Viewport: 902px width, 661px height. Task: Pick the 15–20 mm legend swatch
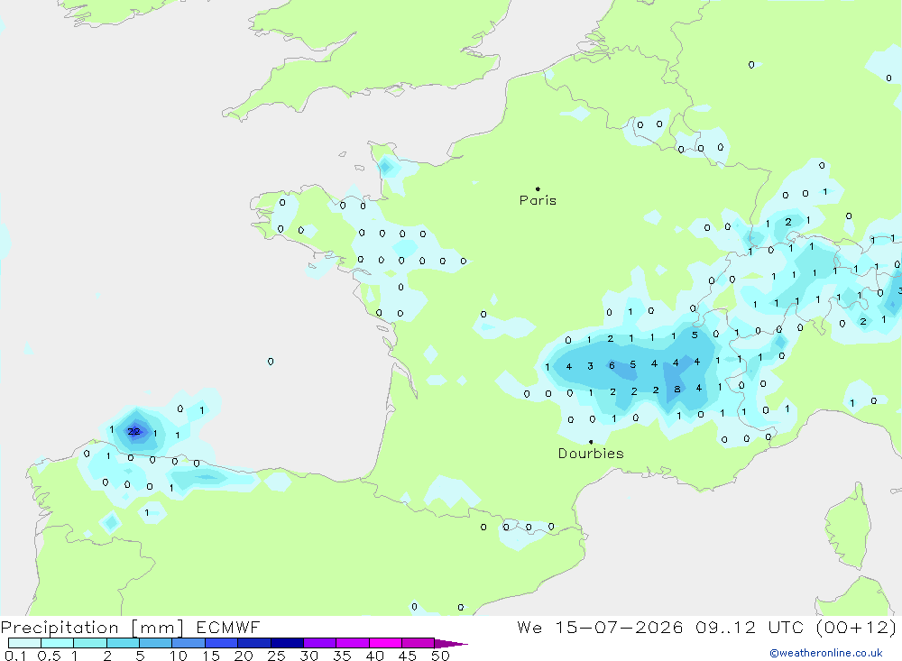coord(221,643)
